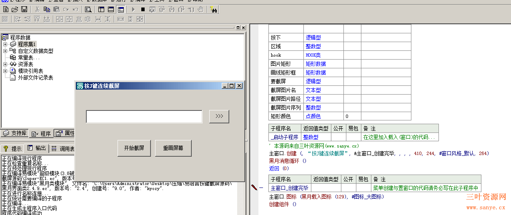Float the left panel via its small square button

pos(238,27)
